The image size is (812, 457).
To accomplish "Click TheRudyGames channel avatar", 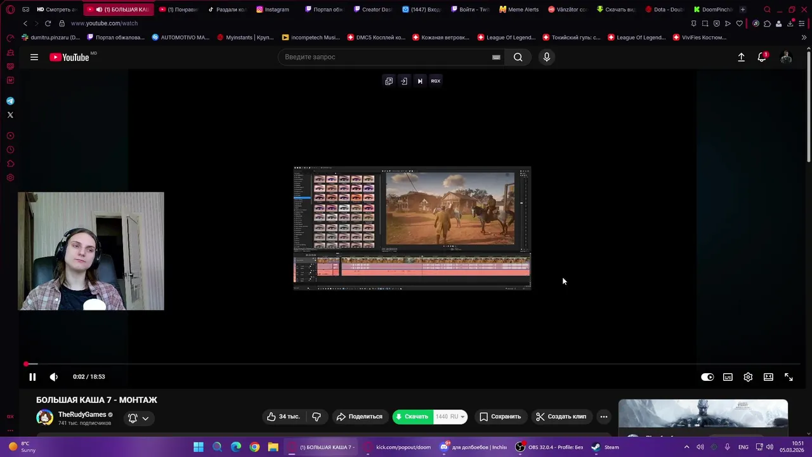I will click(x=44, y=418).
